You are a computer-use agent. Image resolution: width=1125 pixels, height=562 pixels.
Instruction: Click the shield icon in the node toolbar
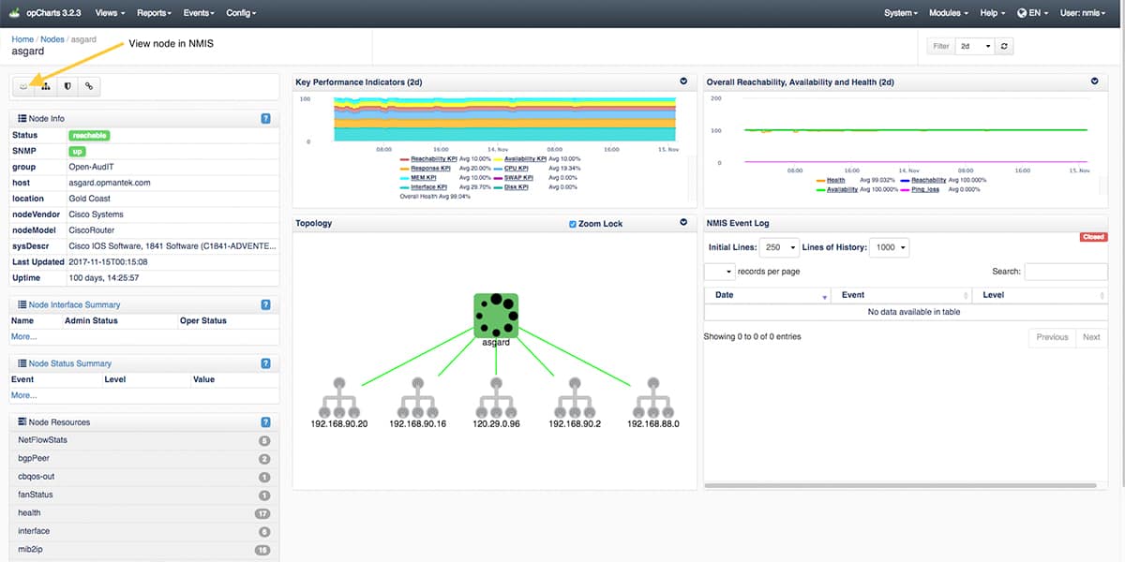tap(67, 86)
